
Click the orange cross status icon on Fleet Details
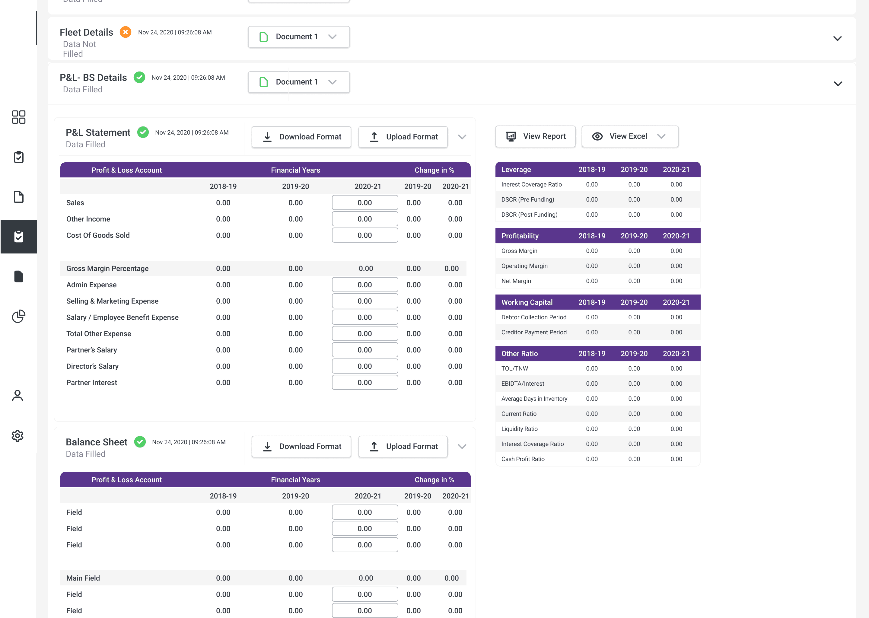(126, 32)
